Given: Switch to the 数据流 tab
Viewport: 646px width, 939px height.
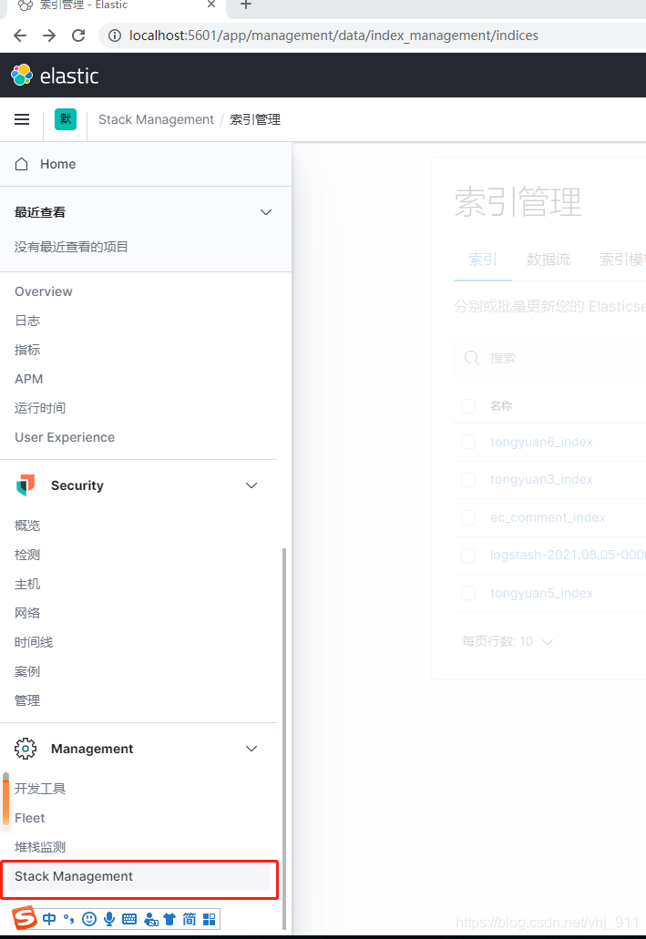Looking at the screenshot, I should coord(549,260).
